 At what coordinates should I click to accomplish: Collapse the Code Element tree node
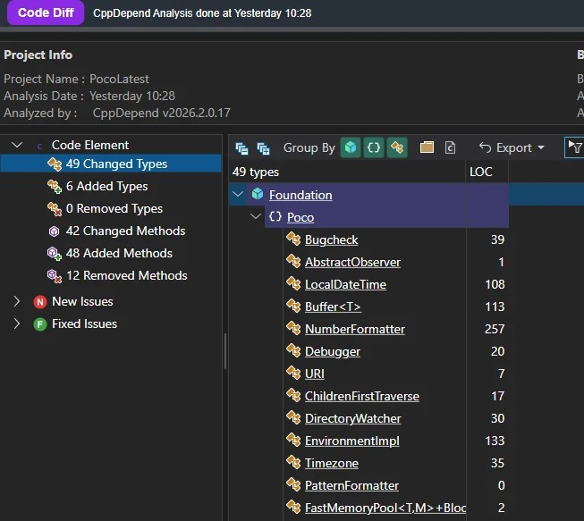17,145
